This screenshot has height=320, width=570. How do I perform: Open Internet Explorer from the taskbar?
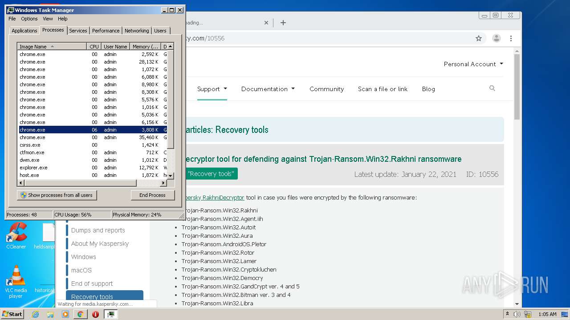[36, 314]
